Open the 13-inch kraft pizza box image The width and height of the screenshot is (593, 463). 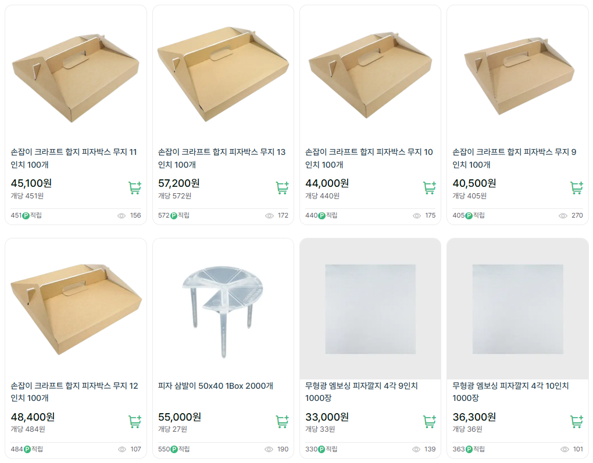point(223,75)
